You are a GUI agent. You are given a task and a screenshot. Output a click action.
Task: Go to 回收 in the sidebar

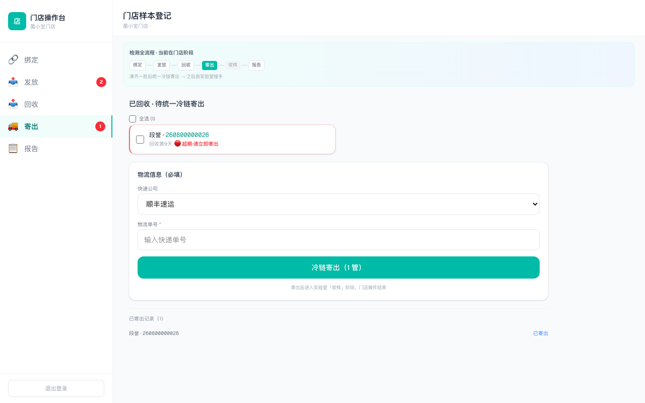pos(56,104)
